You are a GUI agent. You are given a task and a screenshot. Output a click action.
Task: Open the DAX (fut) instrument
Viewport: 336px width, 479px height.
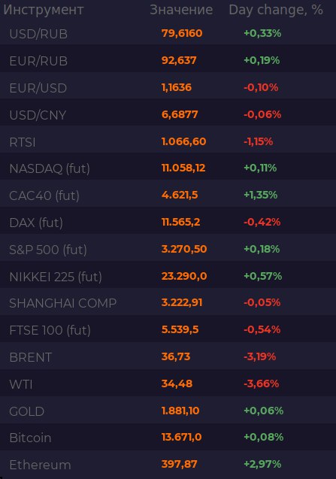pyautogui.click(x=168, y=222)
